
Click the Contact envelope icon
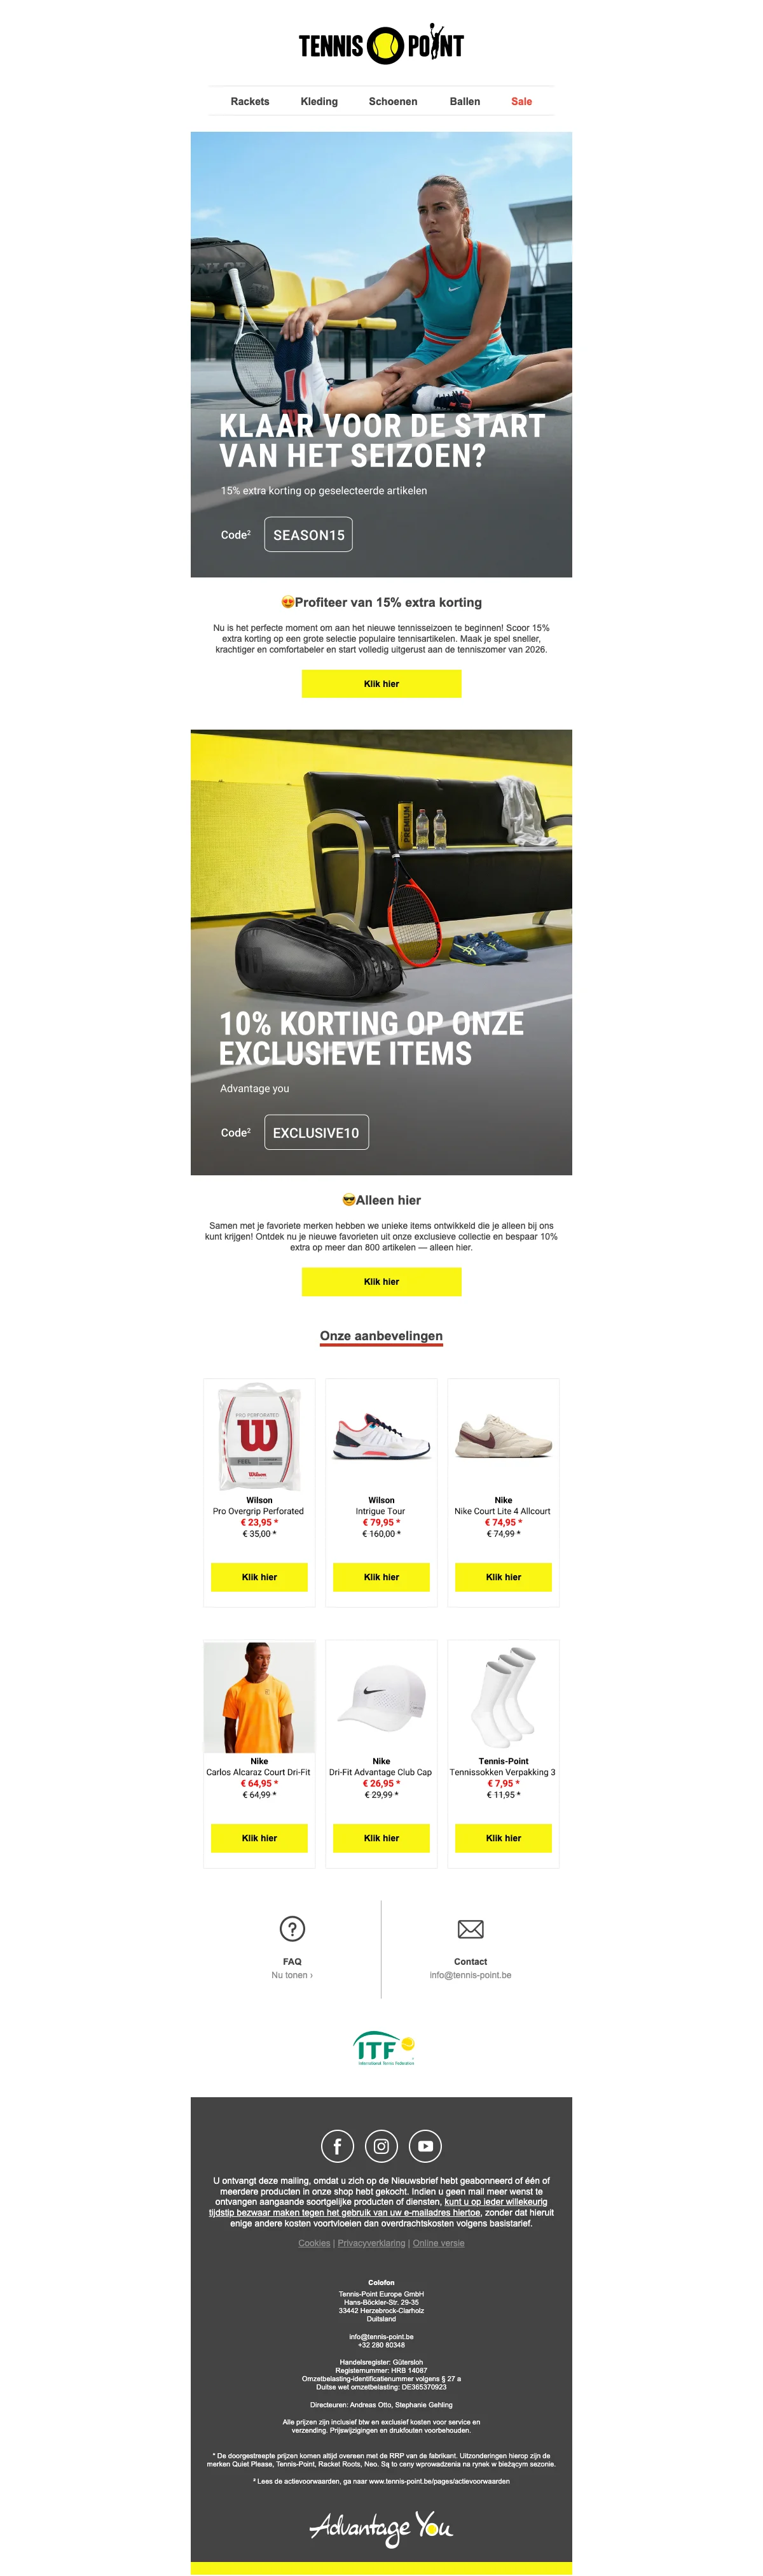pyautogui.click(x=471, y=1929)
